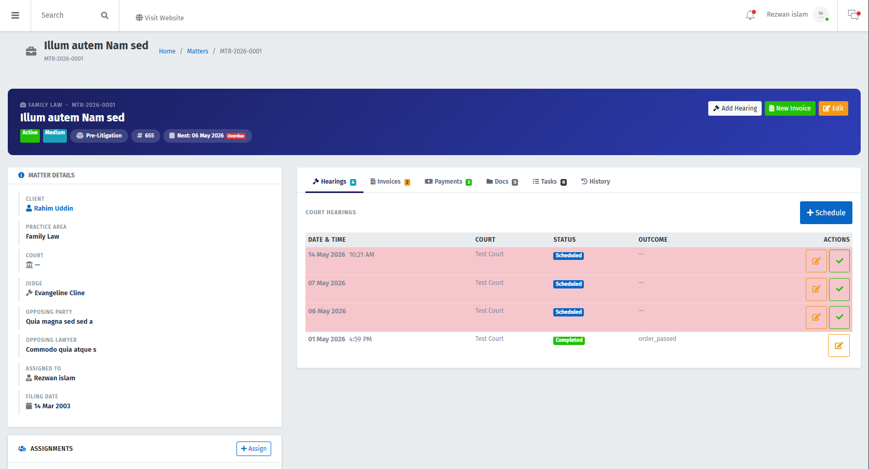The image size is (869, 469).
Task: Open the chat messages icon
Action: click(853, 15)
